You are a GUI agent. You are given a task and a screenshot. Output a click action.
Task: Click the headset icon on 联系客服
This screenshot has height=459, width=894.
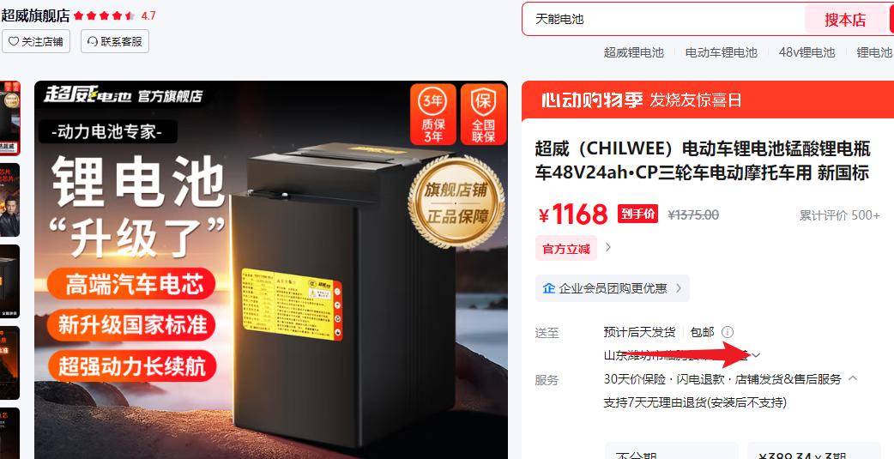pyautogui.click(x=93, y=42)
